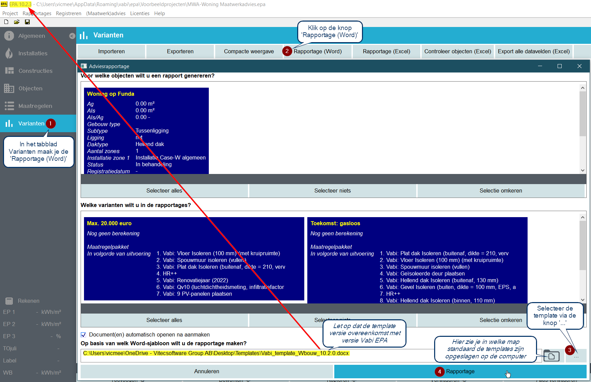591x382 pixels.
Task: Select the Varianten sidebar tab
Action: 38,123
